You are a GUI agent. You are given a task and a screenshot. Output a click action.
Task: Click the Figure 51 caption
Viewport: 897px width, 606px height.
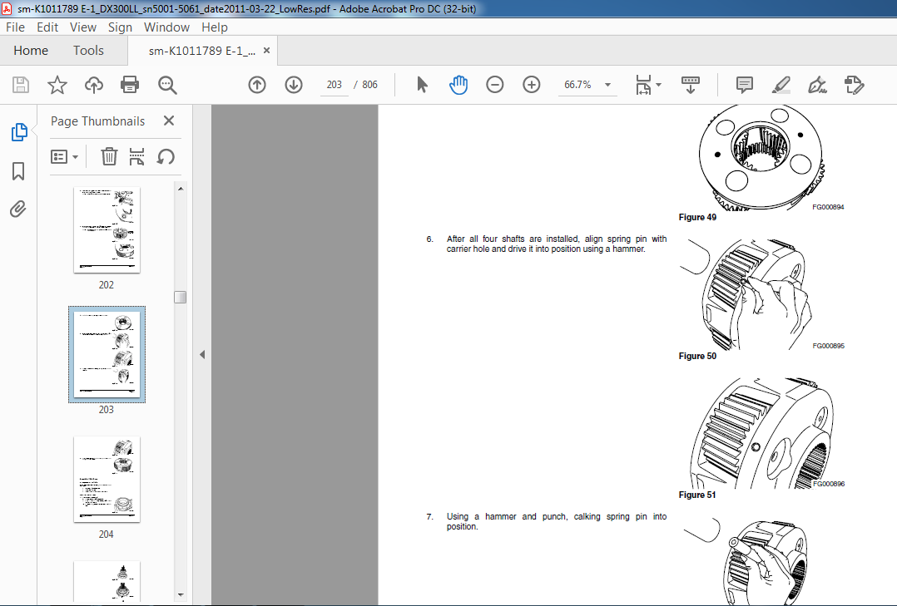pyautogui.click(x=696, y=495)
